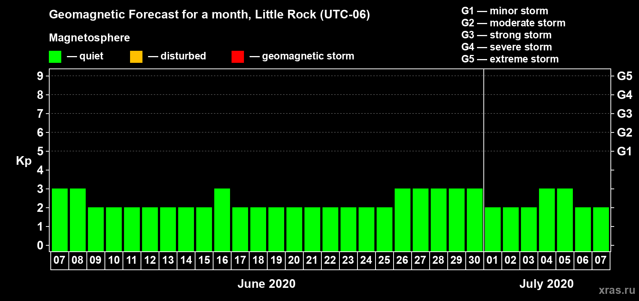Click the date cell 10 in June
Viewport: 639px width, 301px height.
click(x=114, y=260)
